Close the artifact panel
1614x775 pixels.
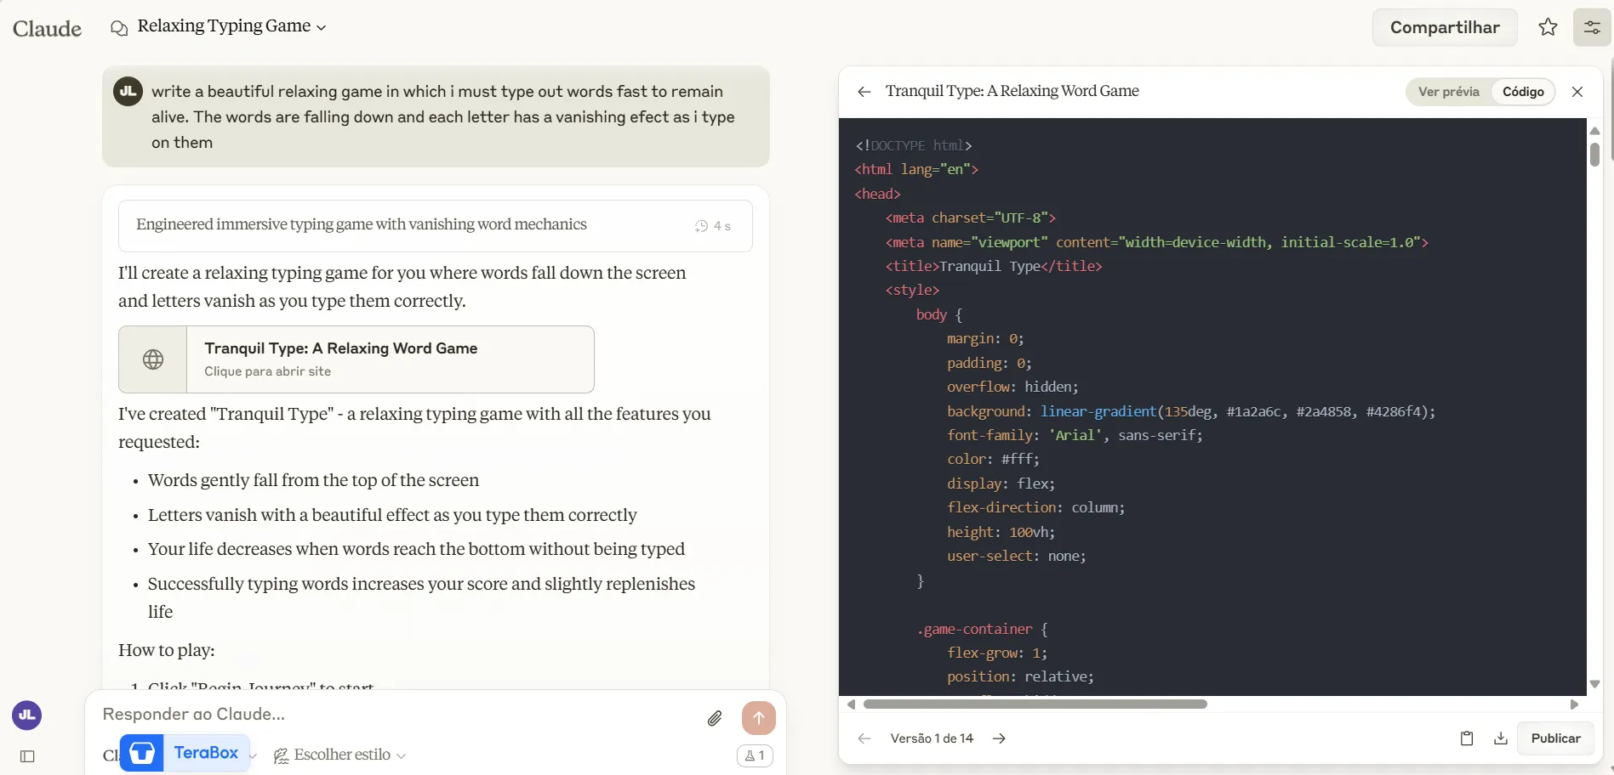[1577, 92]
